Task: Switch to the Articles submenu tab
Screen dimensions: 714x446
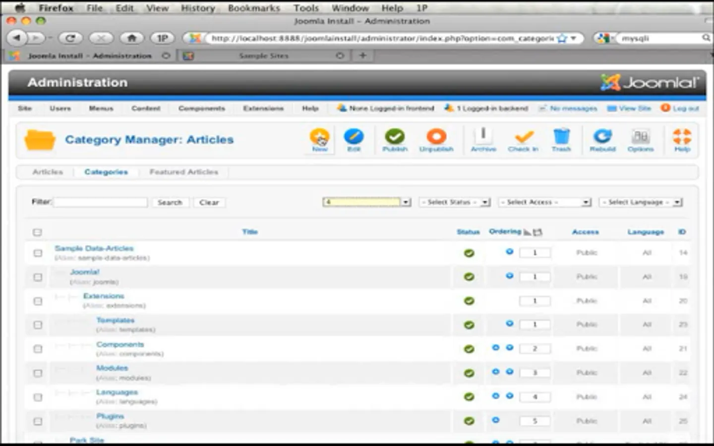Action: 48,172
